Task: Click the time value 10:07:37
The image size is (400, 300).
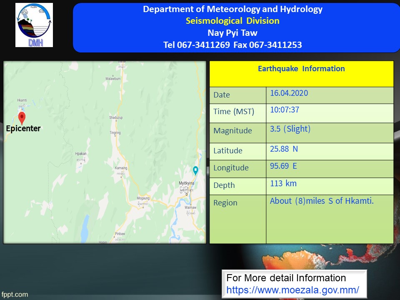Action: click(285, 110)
